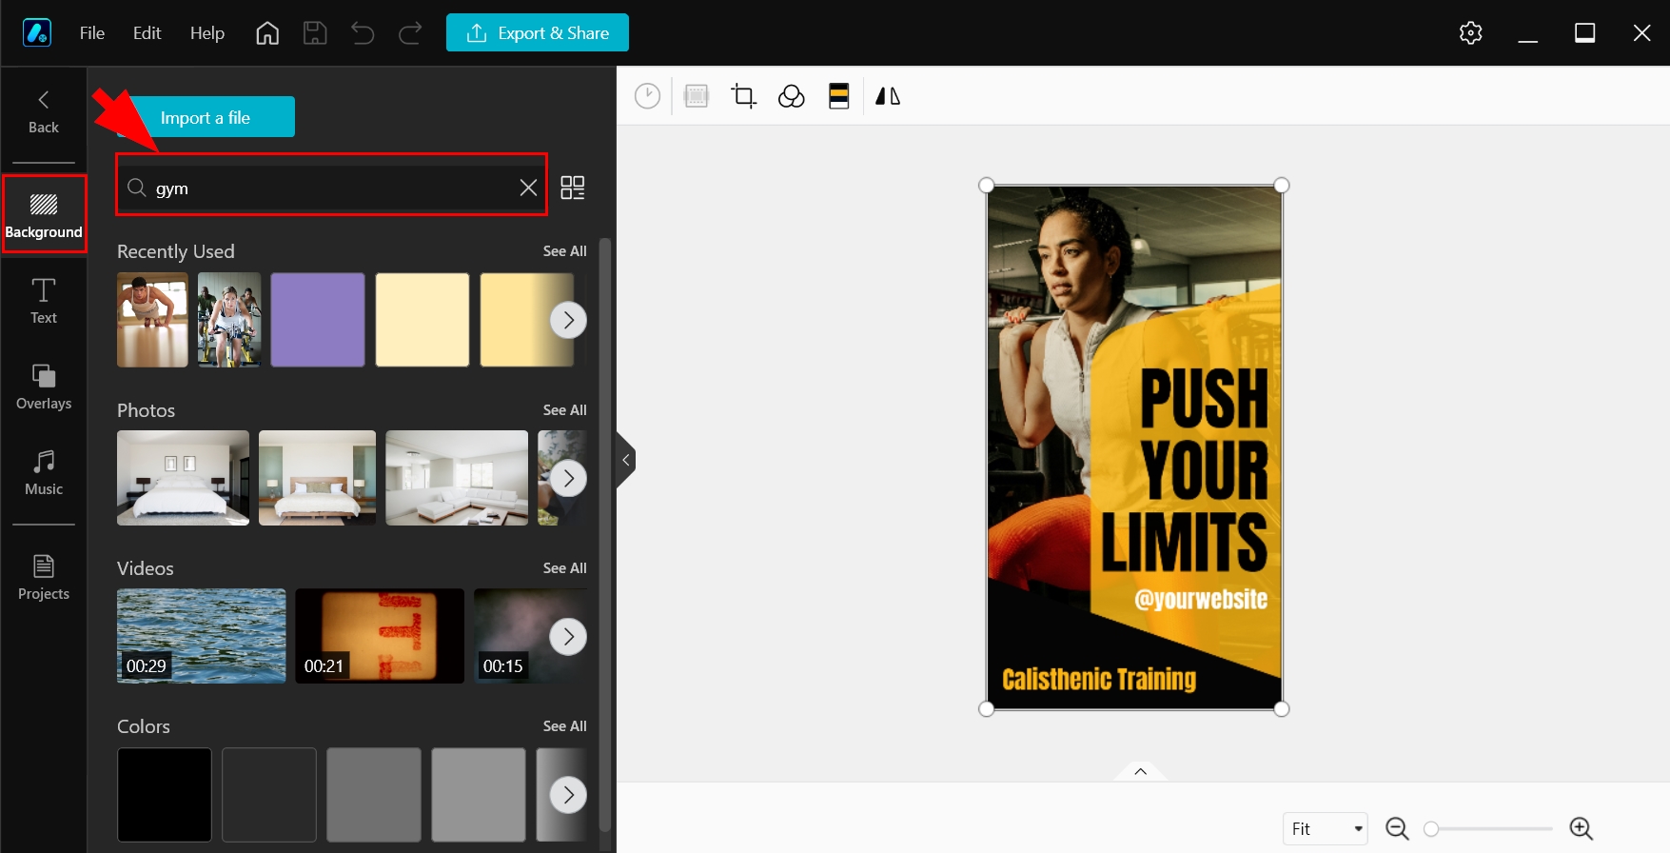Open the color filters tool
Screen dimensions: 1670x853
coord(792,96)
